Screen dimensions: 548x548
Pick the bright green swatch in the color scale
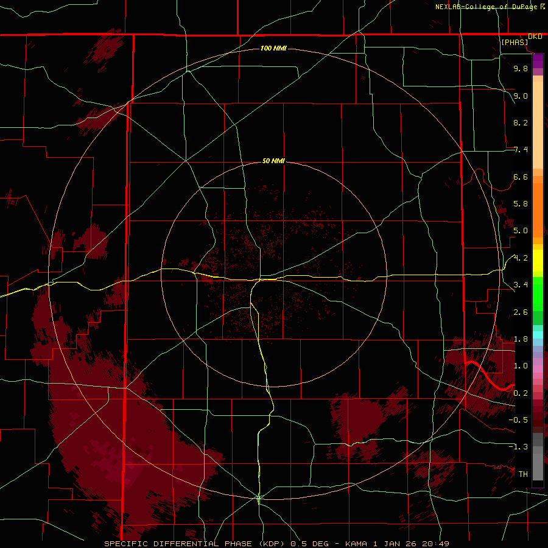tap(538, 293)
